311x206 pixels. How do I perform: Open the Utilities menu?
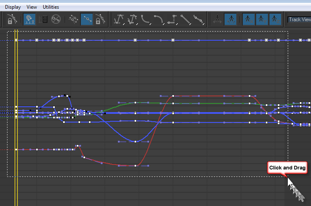51,7
